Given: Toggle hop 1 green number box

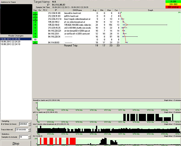Looking at the screenshot, I should [x=35, y=13].
